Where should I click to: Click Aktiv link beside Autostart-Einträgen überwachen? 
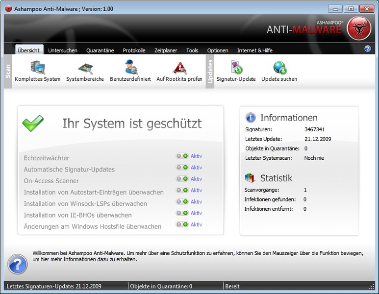pyautogui.click(x=196, y=190)
